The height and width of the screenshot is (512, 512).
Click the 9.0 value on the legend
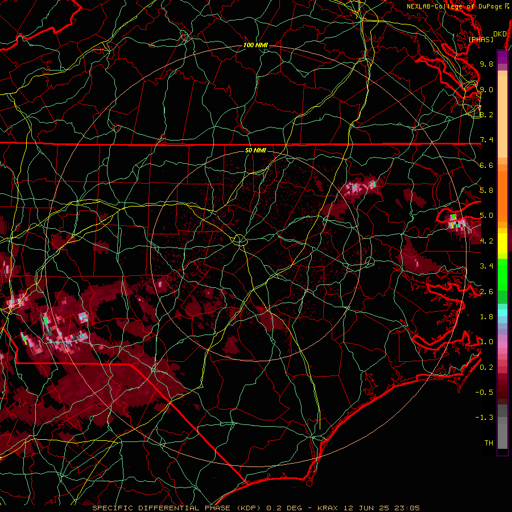point(486,89)
